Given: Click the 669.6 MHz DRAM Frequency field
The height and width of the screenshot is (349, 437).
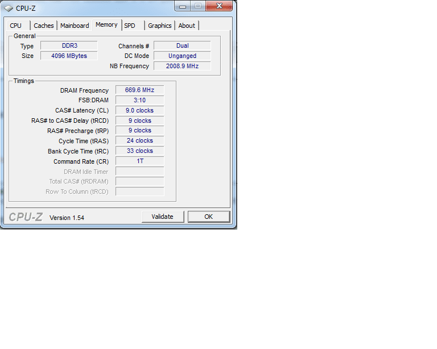Looking at the screenshot, I should 140,90.
